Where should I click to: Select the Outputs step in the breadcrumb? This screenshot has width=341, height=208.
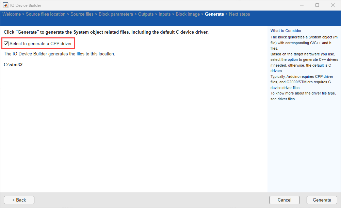pyautogui.click(x=146, y=14)
